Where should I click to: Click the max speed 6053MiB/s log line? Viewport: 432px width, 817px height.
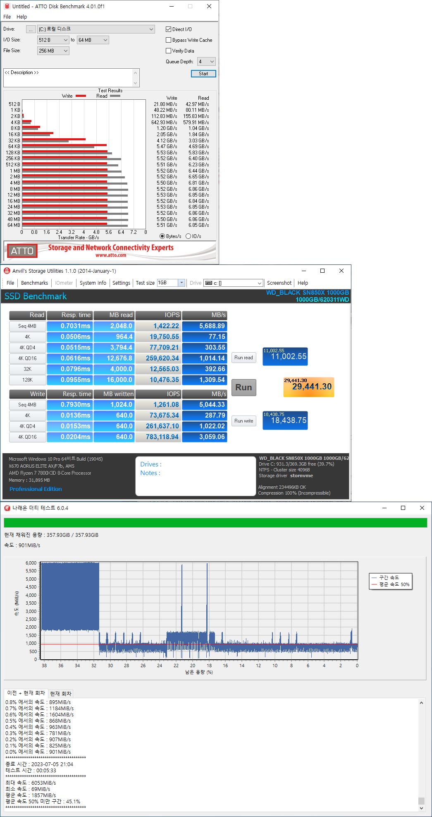[31, 783]
